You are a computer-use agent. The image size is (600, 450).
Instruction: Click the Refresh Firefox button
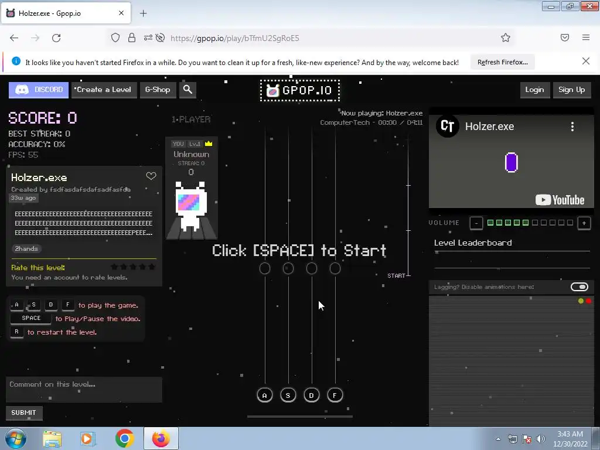[502, 62]
